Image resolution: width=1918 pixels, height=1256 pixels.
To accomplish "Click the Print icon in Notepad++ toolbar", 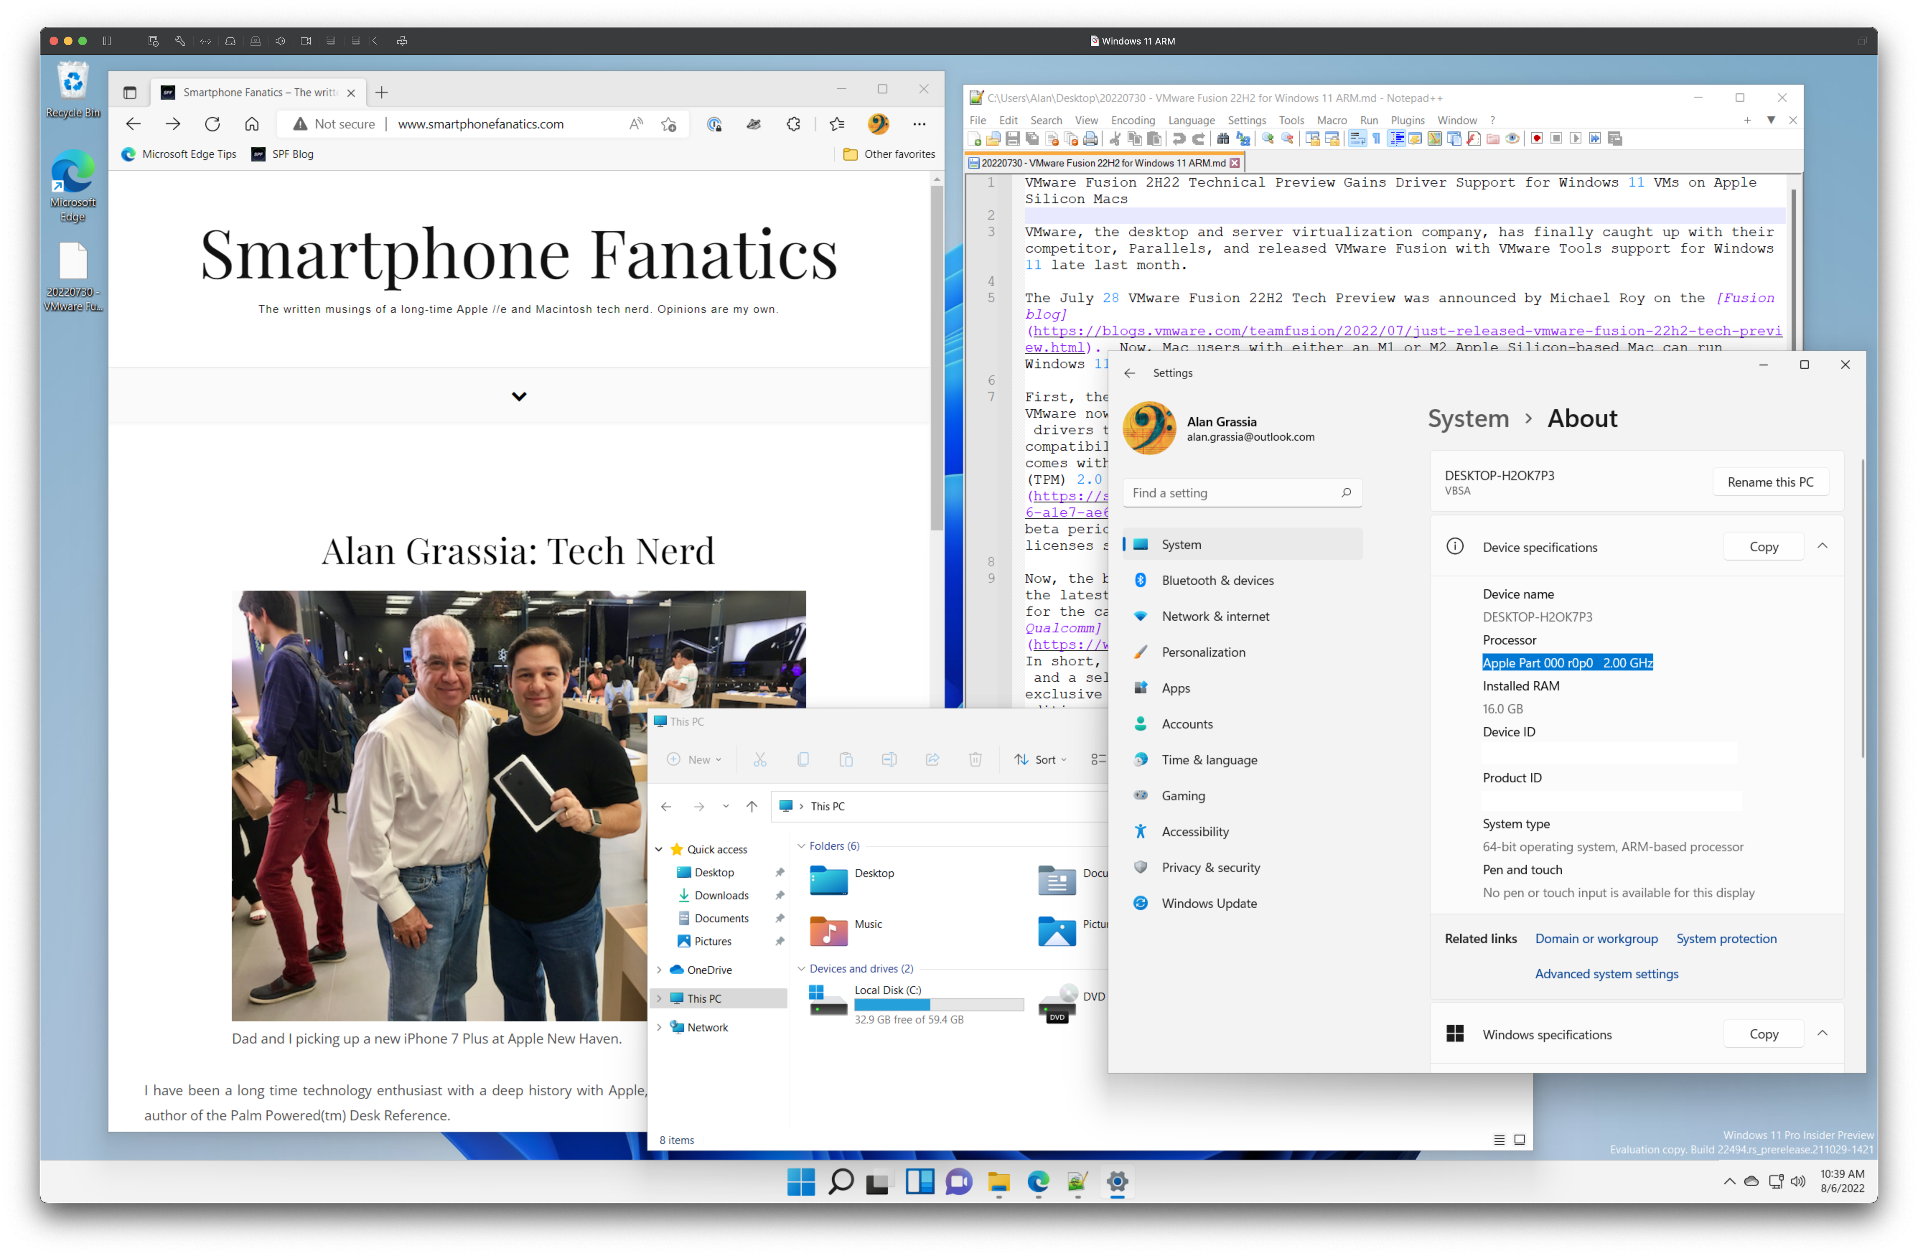I will [1090, 139].
